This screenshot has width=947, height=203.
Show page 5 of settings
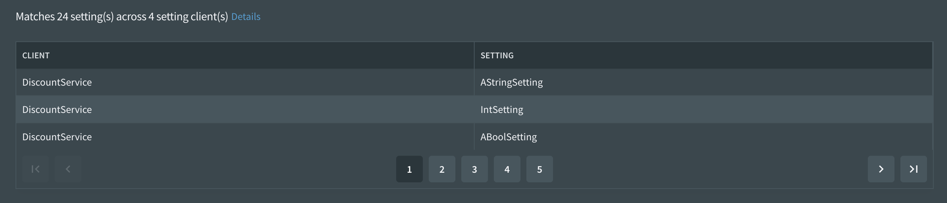click(539, 169)
